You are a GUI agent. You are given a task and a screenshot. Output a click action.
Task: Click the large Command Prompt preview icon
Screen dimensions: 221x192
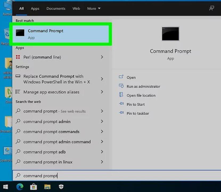[170, 34]
